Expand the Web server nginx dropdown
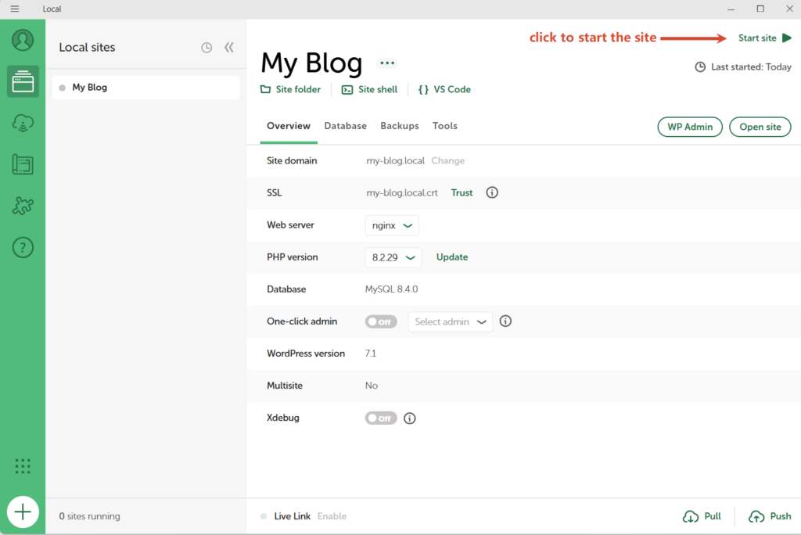Image resolution: width=801 pixels, height=535 pixels. pyautogui.click(x=392, y=225)
